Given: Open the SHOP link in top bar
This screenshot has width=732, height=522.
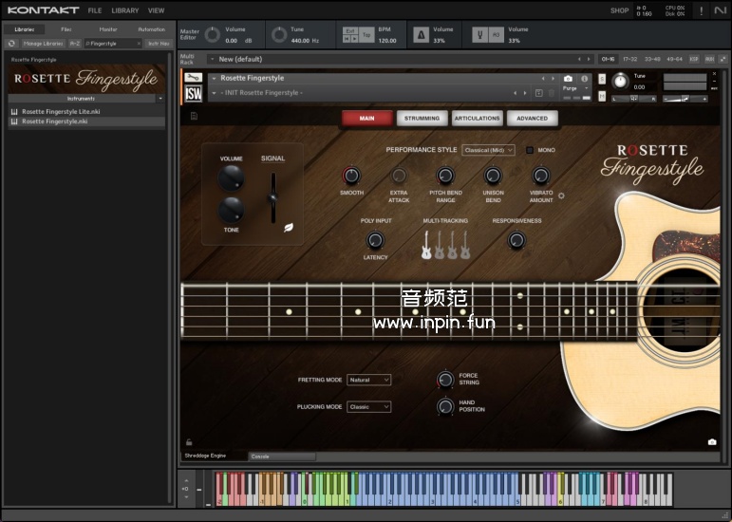Looking at the screenshot, I should coord(619,10).
